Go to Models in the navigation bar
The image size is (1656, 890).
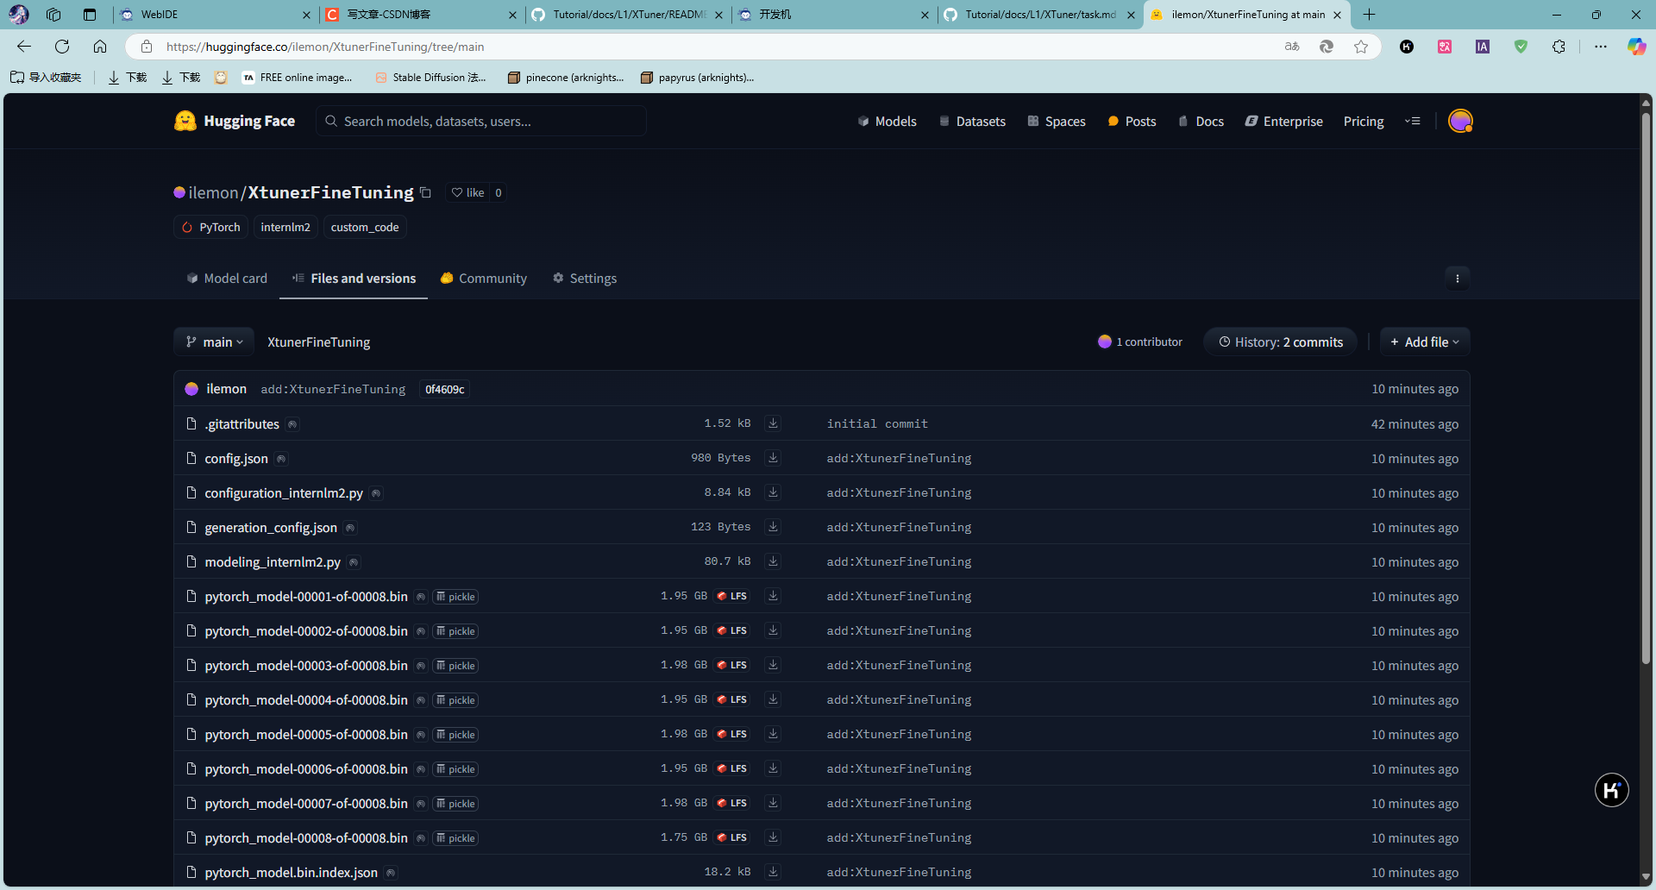click(887, 122)
